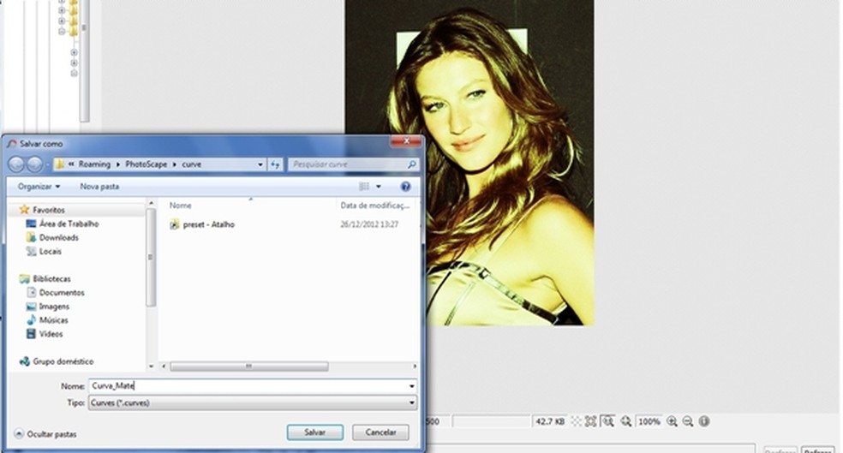The height and width of the screenshot is (453, 843).
Task: Click the Forward arrow in Salvar como dialog
Action: 34,164
